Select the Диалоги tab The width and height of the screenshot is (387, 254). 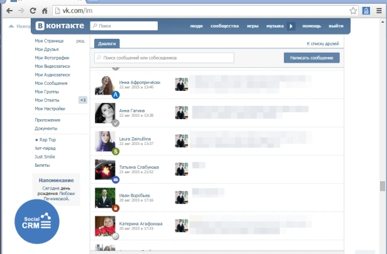tap(107, 44)
